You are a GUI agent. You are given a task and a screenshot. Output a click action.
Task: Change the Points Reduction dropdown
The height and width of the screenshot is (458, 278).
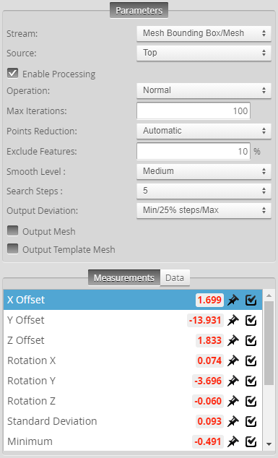(204, 131)
